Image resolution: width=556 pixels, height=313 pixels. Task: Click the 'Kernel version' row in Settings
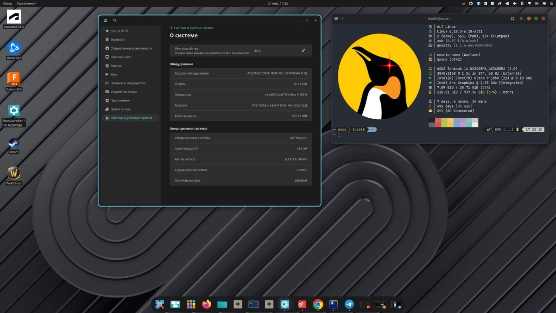[241, 159]
